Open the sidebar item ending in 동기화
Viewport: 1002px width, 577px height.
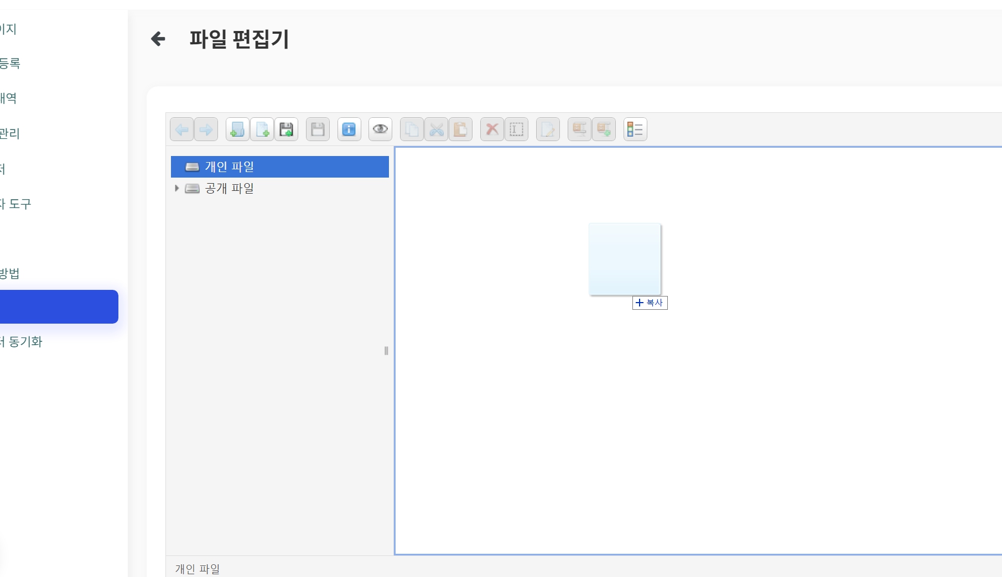click(21, 342)
